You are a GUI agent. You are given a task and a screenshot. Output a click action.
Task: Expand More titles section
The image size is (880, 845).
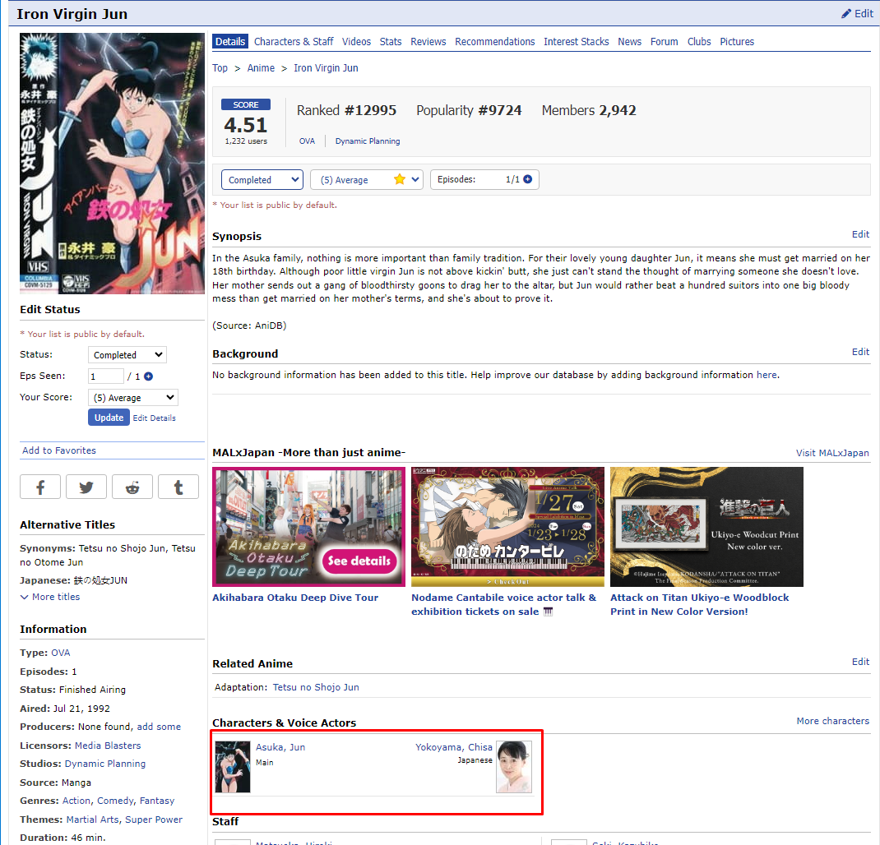50,597
